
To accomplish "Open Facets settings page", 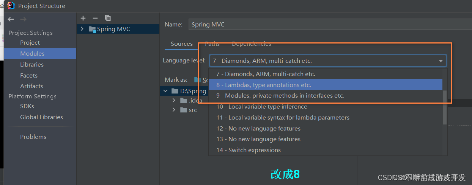I will pyautogui.click(x=29, y=76).
